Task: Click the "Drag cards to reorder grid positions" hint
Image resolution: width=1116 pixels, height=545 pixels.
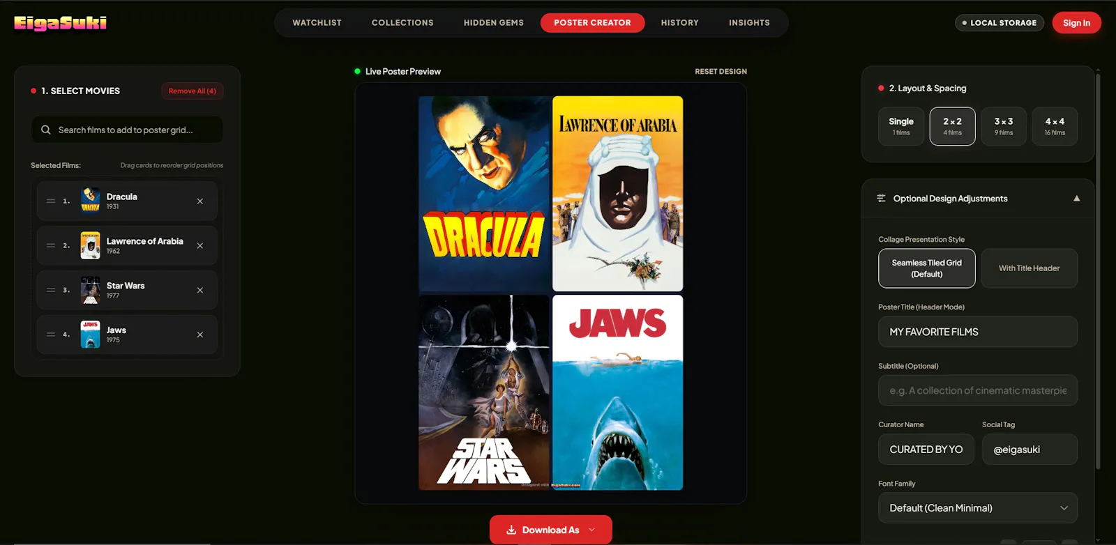Action: [x=172, y=166]
